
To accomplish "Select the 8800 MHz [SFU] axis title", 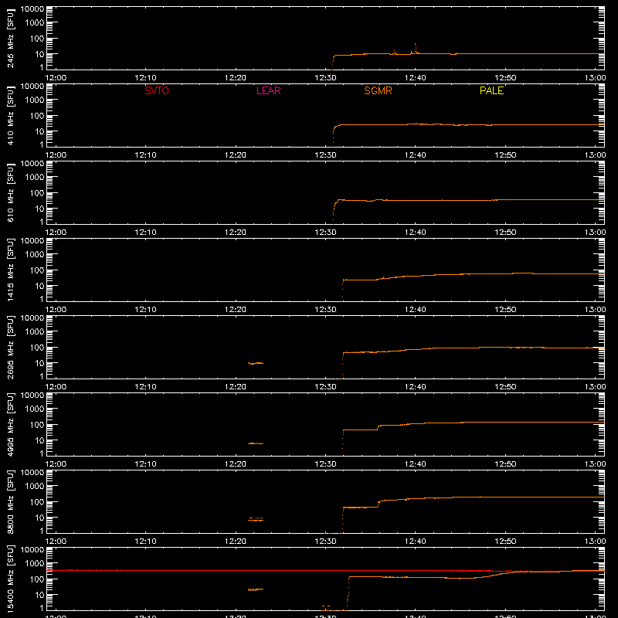I will pyautogui.click(x=11, y=502).
